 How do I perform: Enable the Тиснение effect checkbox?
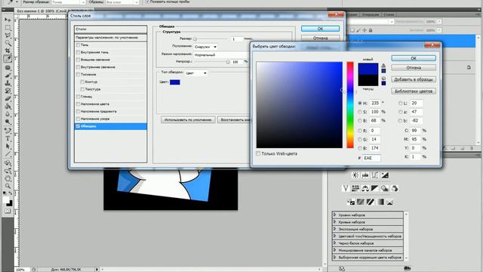(x=78, y=75)
